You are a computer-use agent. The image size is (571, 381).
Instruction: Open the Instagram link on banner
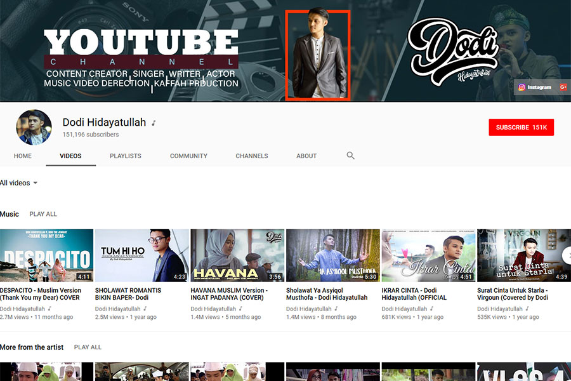click(x=535, y=88)
